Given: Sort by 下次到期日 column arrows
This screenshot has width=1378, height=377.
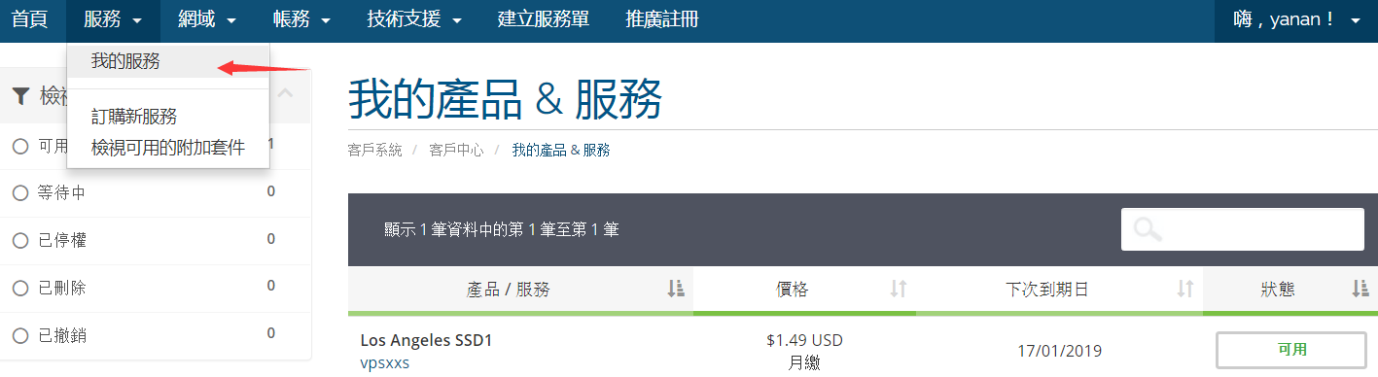Looking at the screenshot, I should coord(1185,289).
